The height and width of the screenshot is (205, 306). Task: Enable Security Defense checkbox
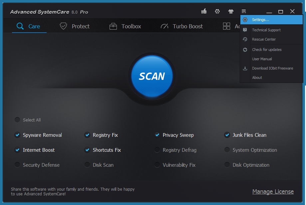17,165
